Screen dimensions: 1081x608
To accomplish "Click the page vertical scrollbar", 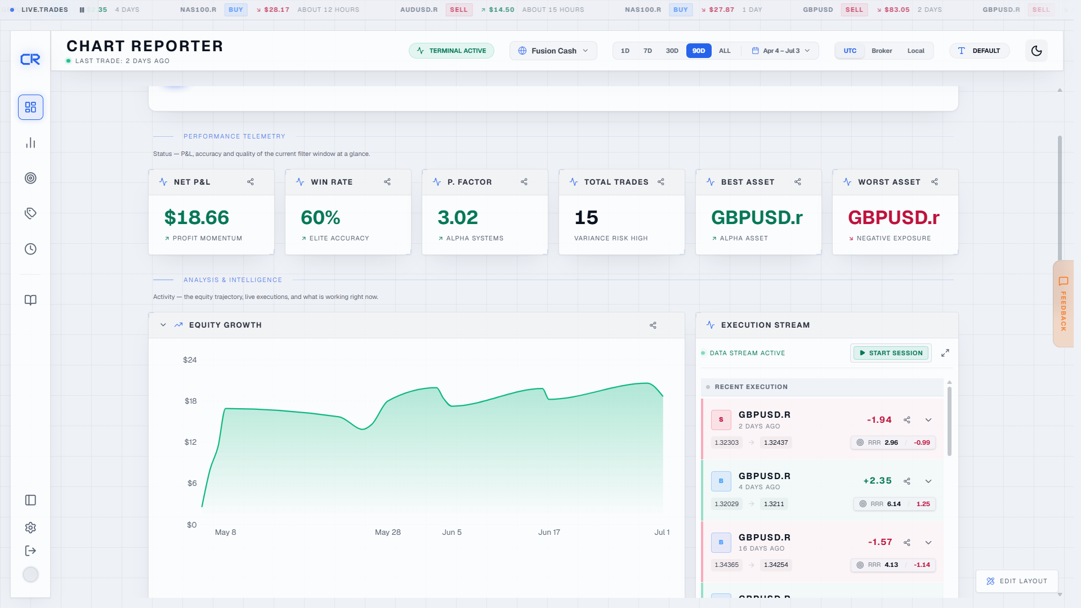I will (1060, 197).
